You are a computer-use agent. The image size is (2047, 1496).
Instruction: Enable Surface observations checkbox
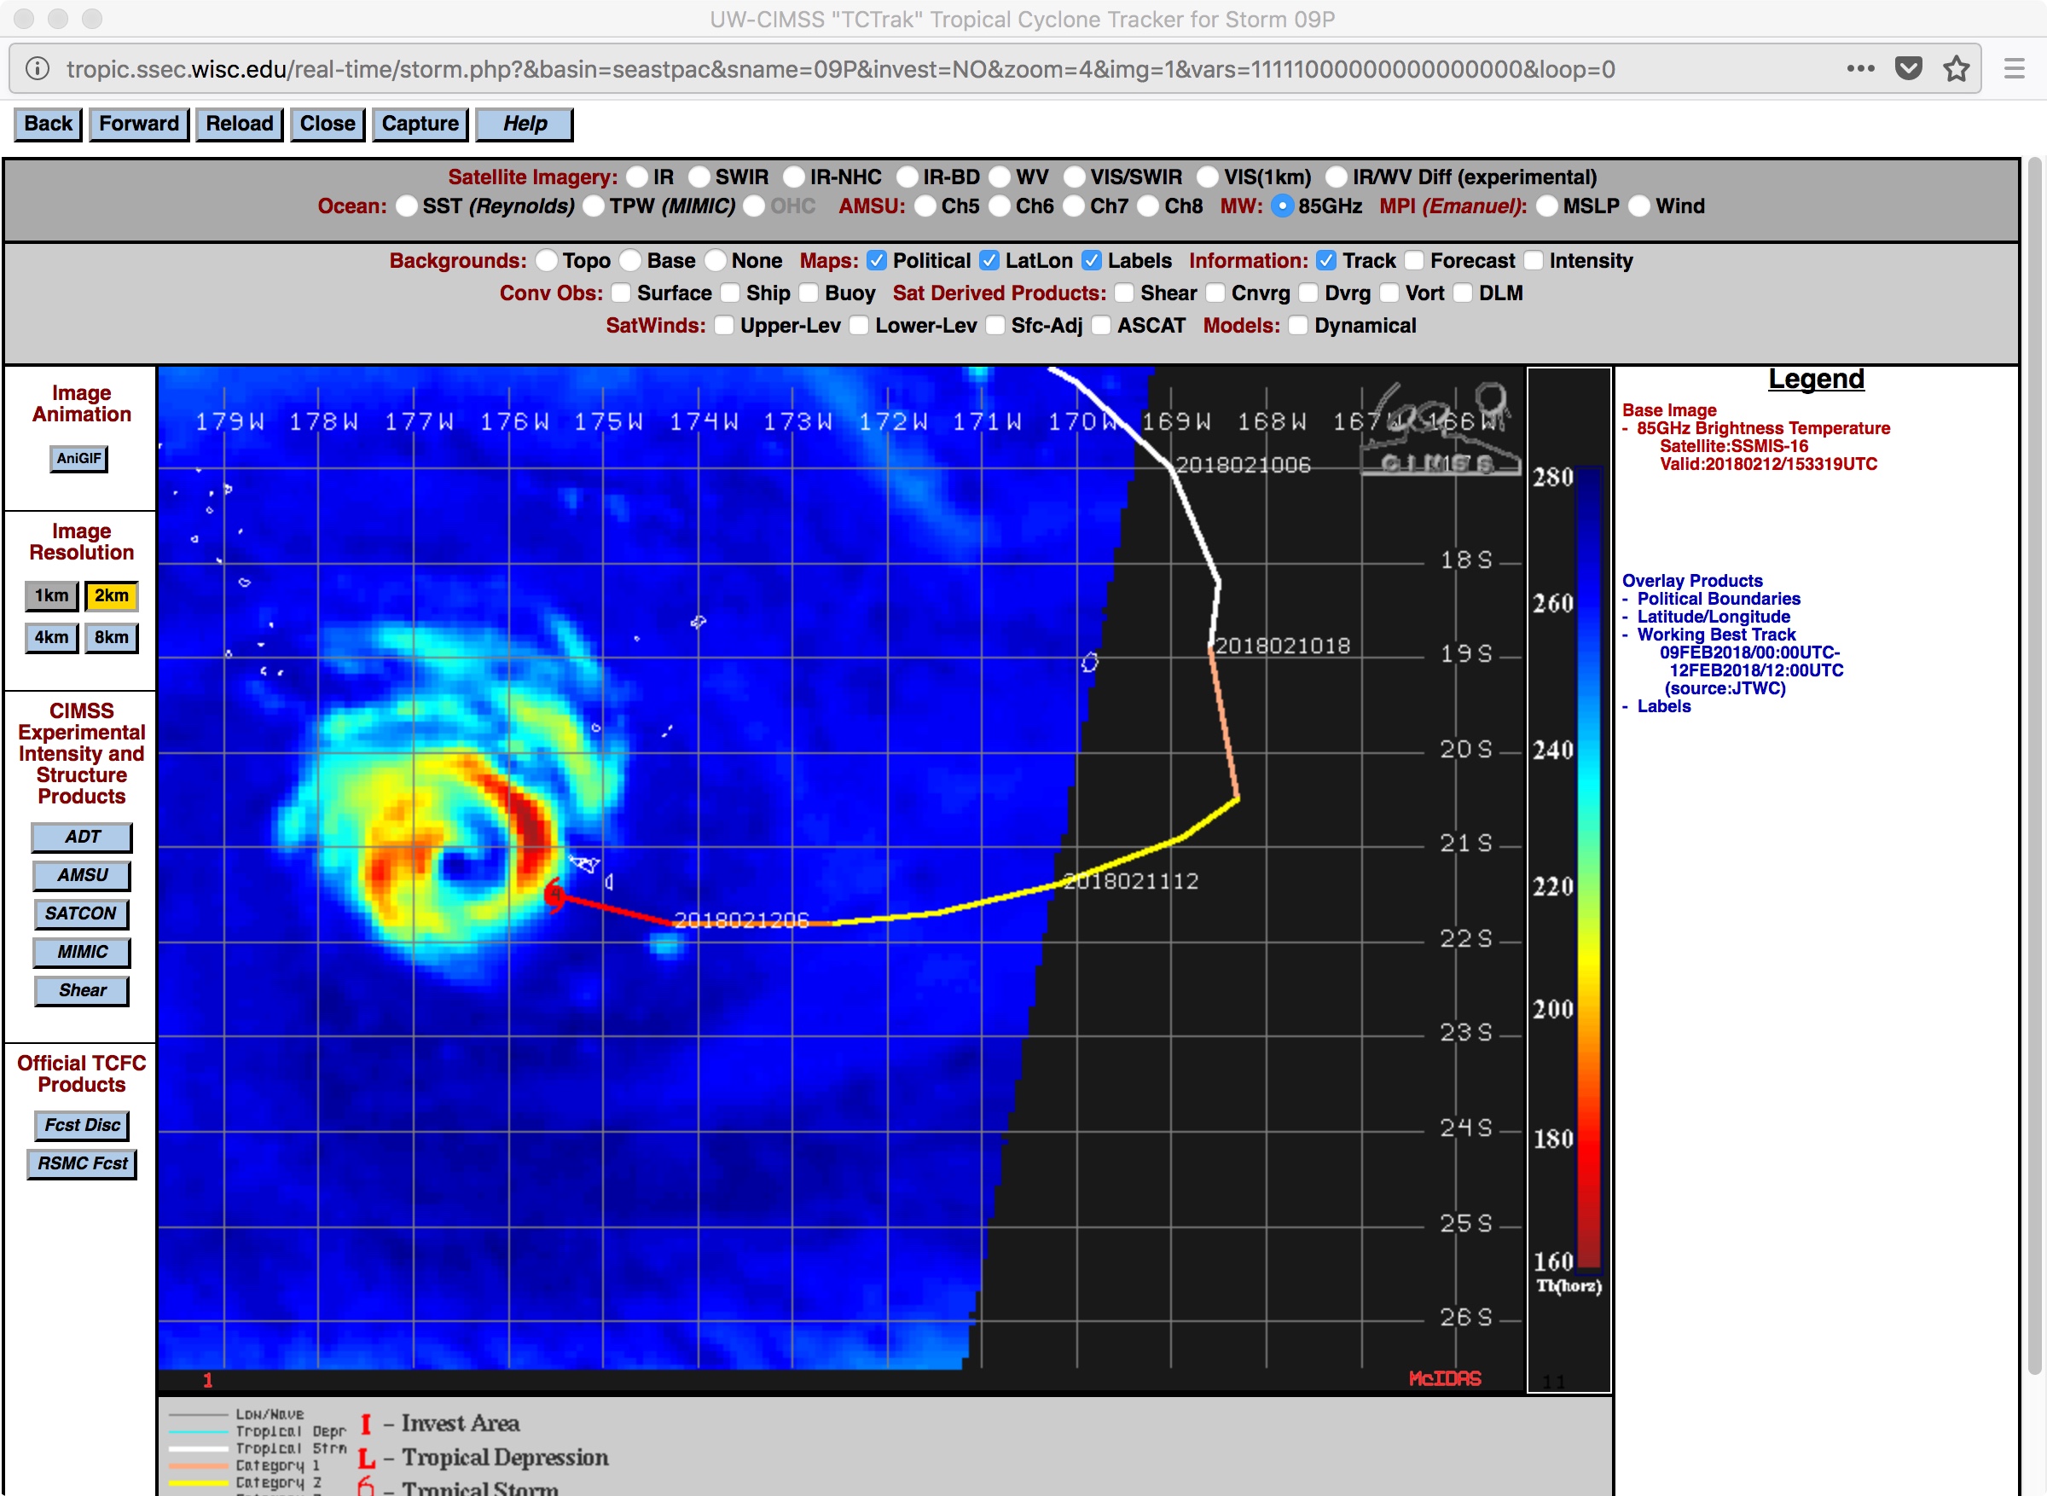620,293
